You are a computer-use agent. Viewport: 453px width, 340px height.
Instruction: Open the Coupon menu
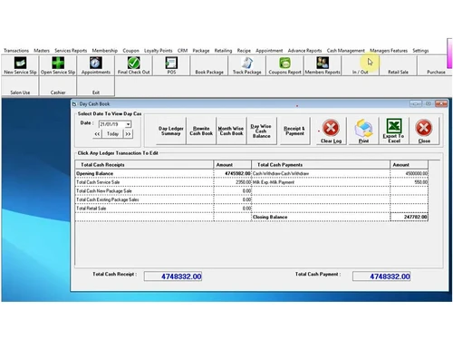tap(130, 51)
